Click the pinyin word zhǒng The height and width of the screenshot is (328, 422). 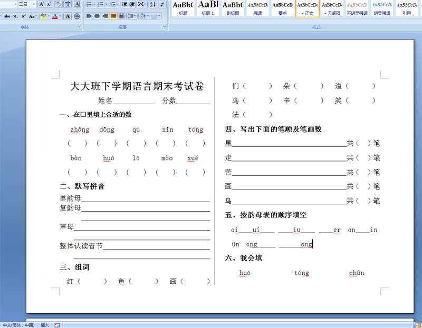pyautogui.click(x=80, y=130)
